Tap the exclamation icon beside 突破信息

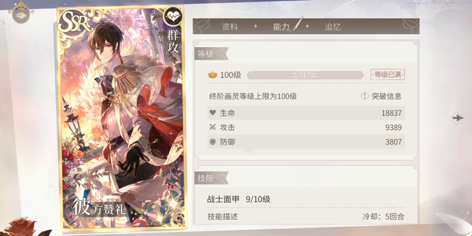tap(364, 96)
